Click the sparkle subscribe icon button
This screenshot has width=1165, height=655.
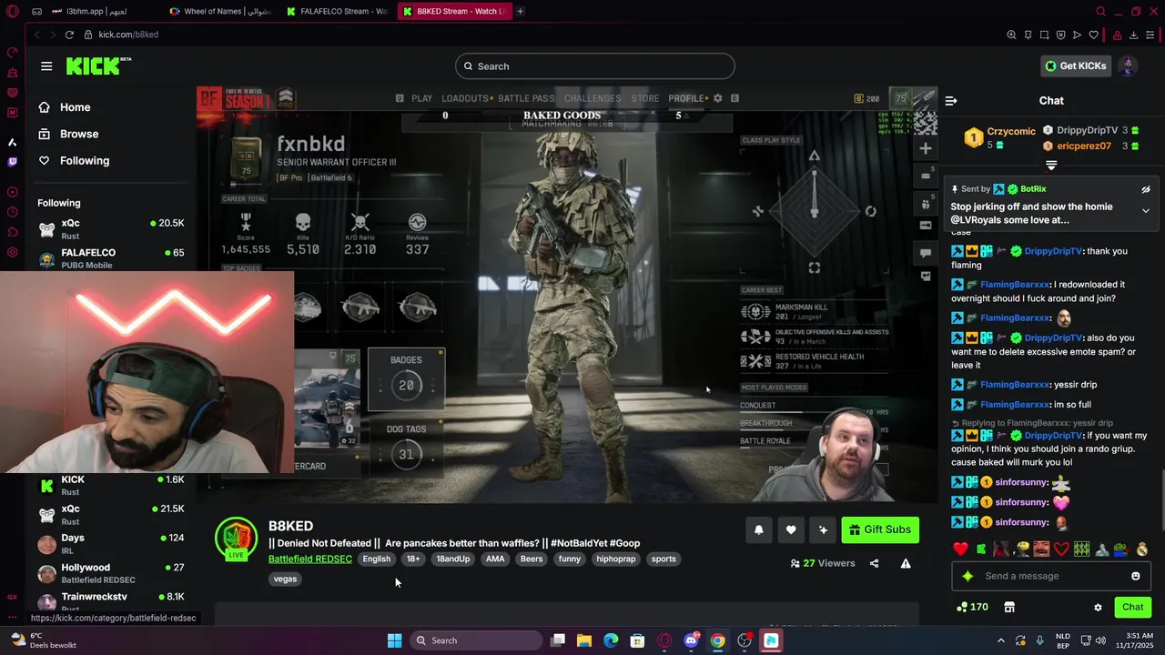(823, 530)
